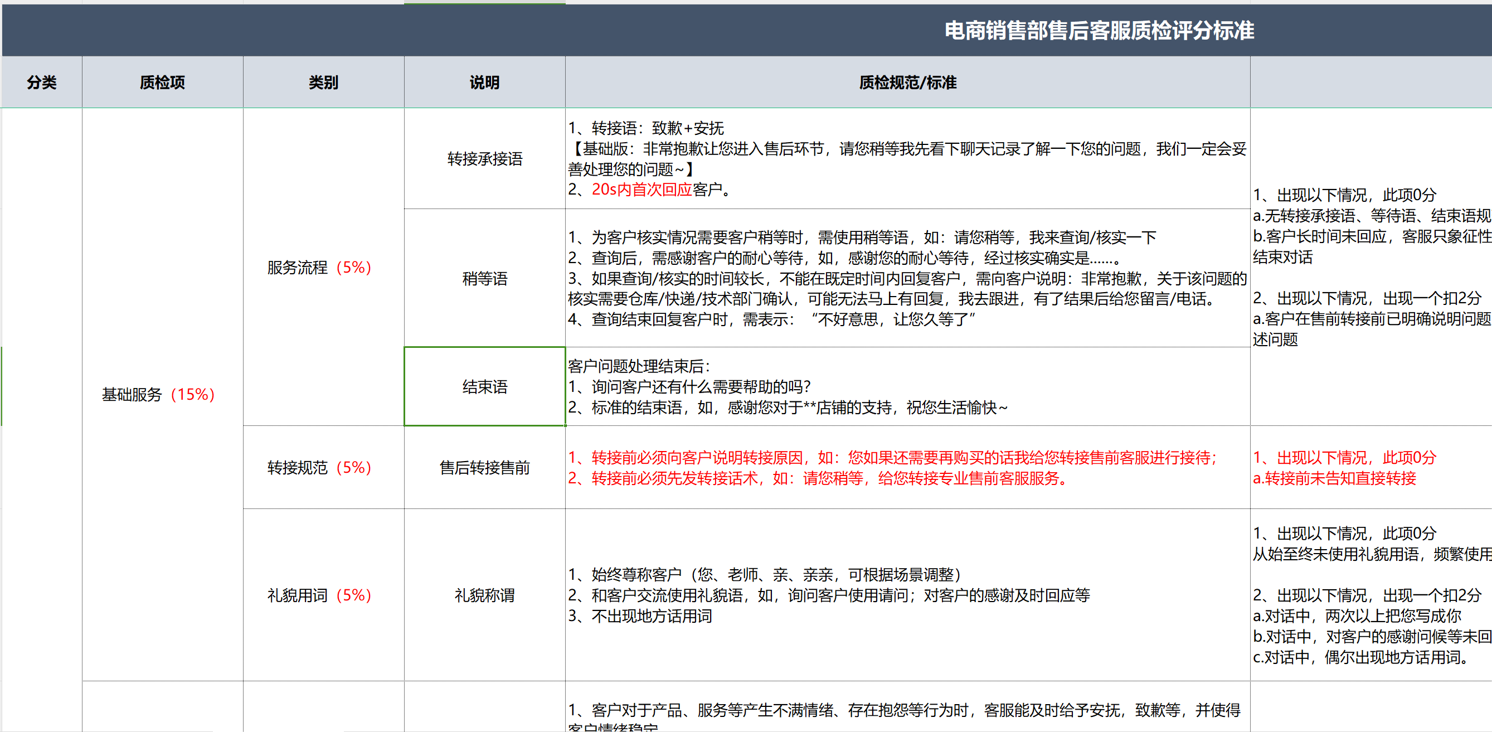Click the 礼貌用词 (5%) cell
Screen dimensions: 1492x732
[323, 595]
